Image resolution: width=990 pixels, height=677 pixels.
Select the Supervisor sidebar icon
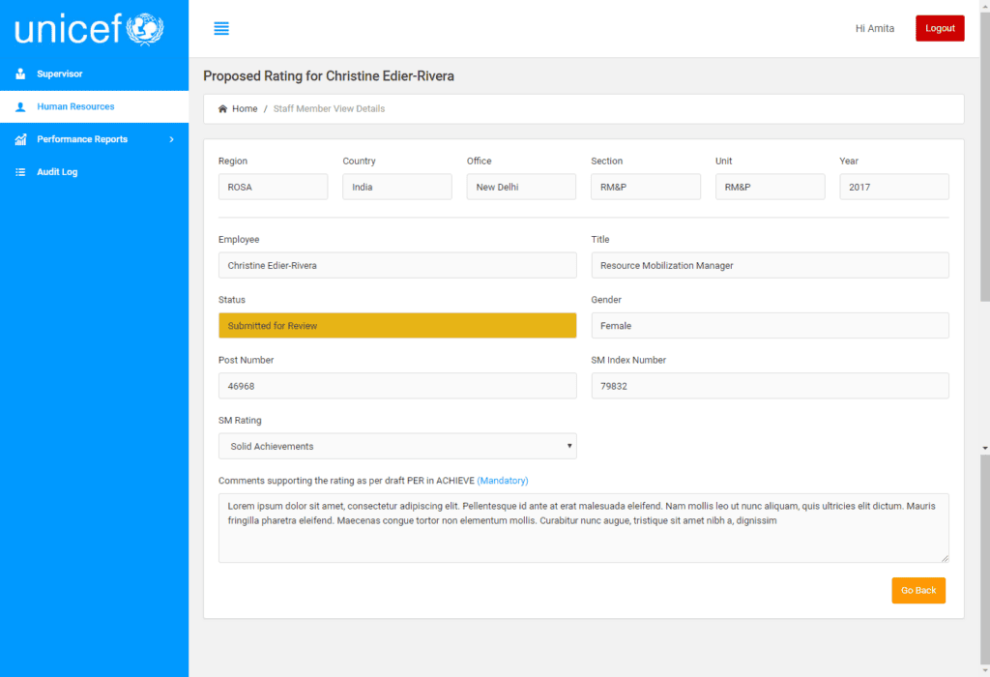20,74
